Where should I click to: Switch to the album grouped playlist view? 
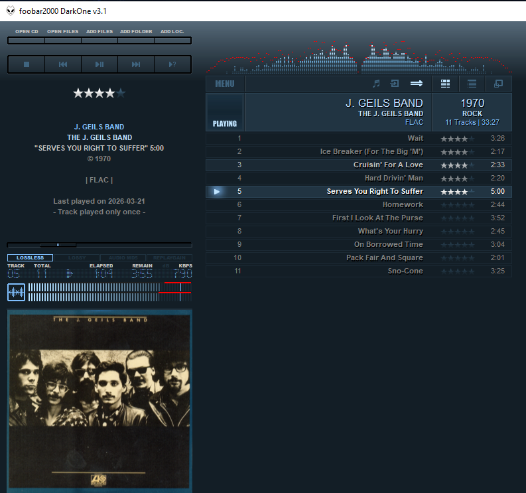(445, 84)
